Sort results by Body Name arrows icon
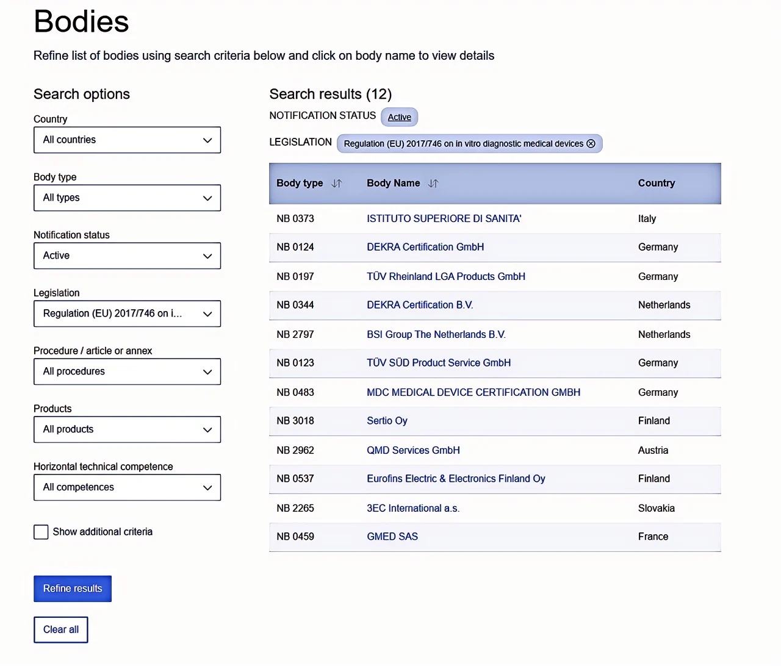The width and height of the screenshot is (781, 666). point(433,184)
